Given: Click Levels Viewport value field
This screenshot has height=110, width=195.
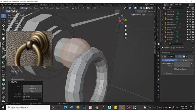Looking at the screenshot, I should [x=182, y=63].
